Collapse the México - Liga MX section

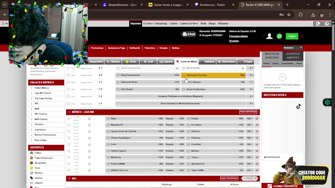click(x=69, y=112)
